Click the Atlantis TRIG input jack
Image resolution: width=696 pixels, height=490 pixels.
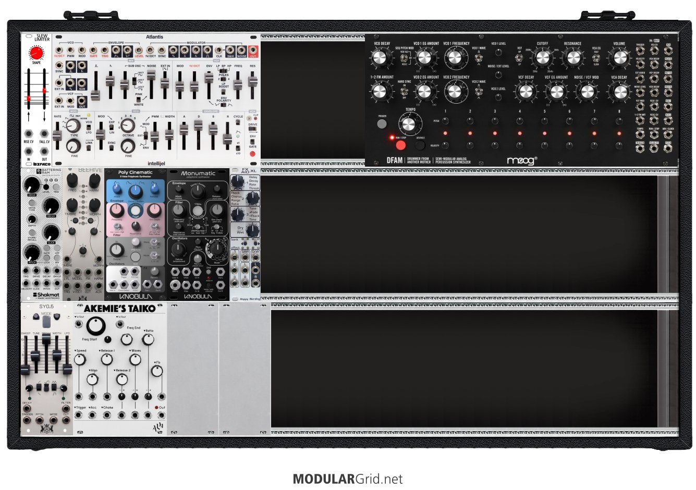[105, 51]
